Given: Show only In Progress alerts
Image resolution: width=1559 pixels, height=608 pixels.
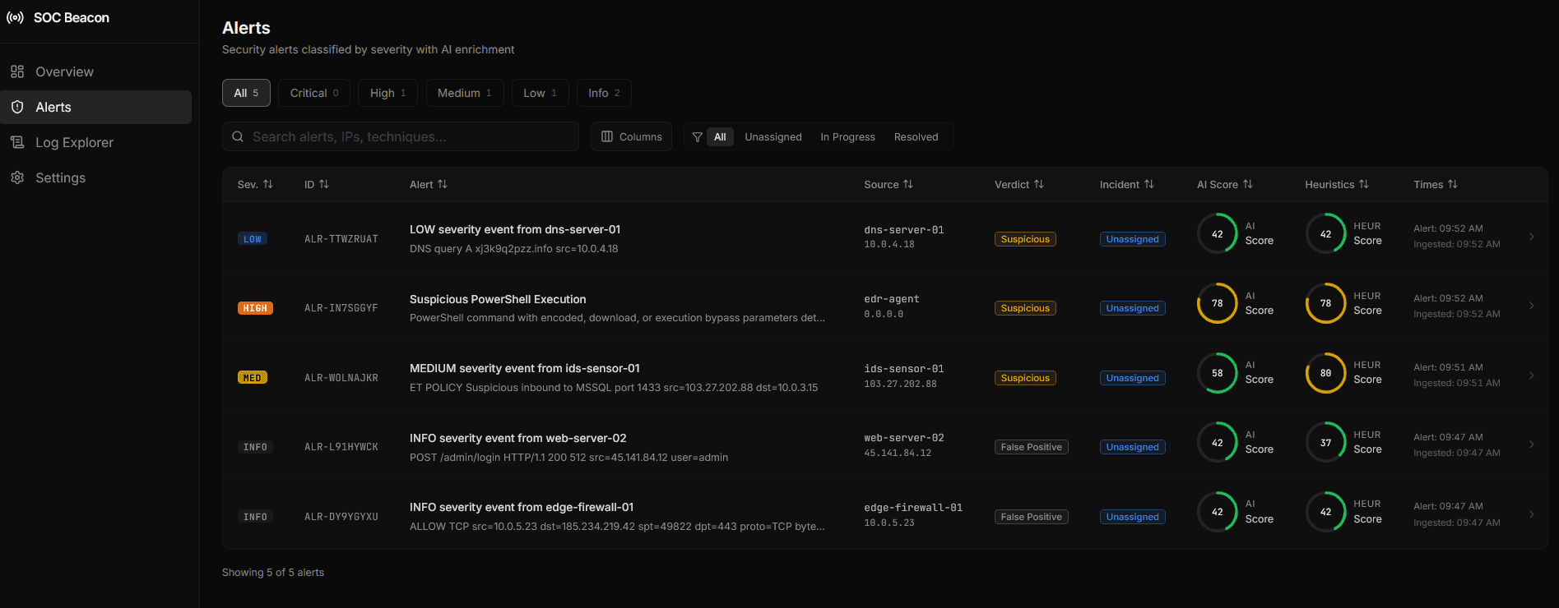Looking at the screenshot, I should point(847,137).
